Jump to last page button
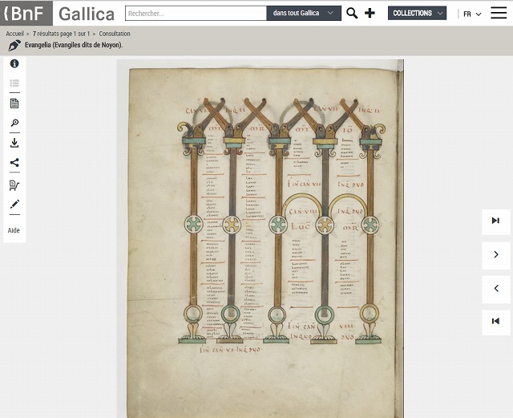513x418 pixels. tap(496, 221)
